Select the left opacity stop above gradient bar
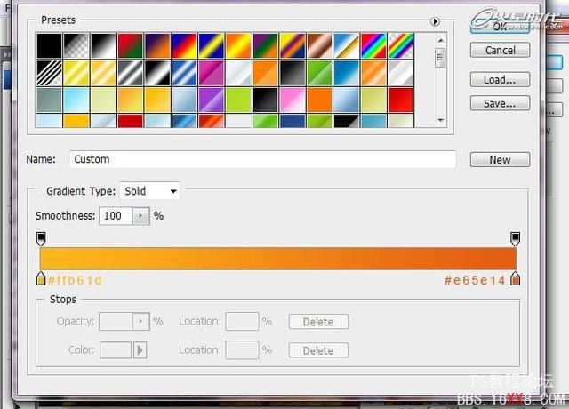 (x=41, y=239)
